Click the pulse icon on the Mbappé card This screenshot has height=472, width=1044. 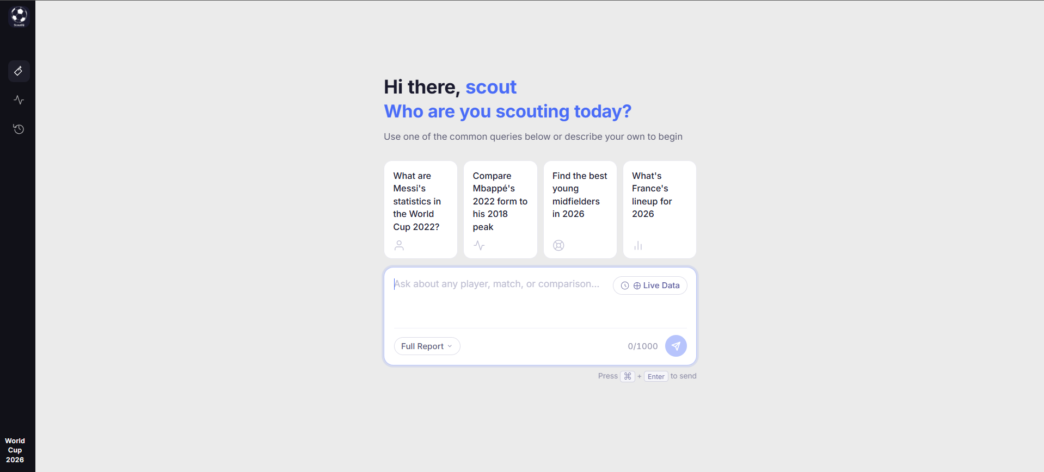(x=479, y=245)
